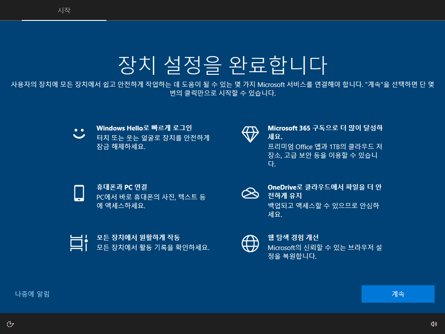Click description 프리미엄 Office 앱과 1TB의 클라우드 저장소

[x=325, y=155]
